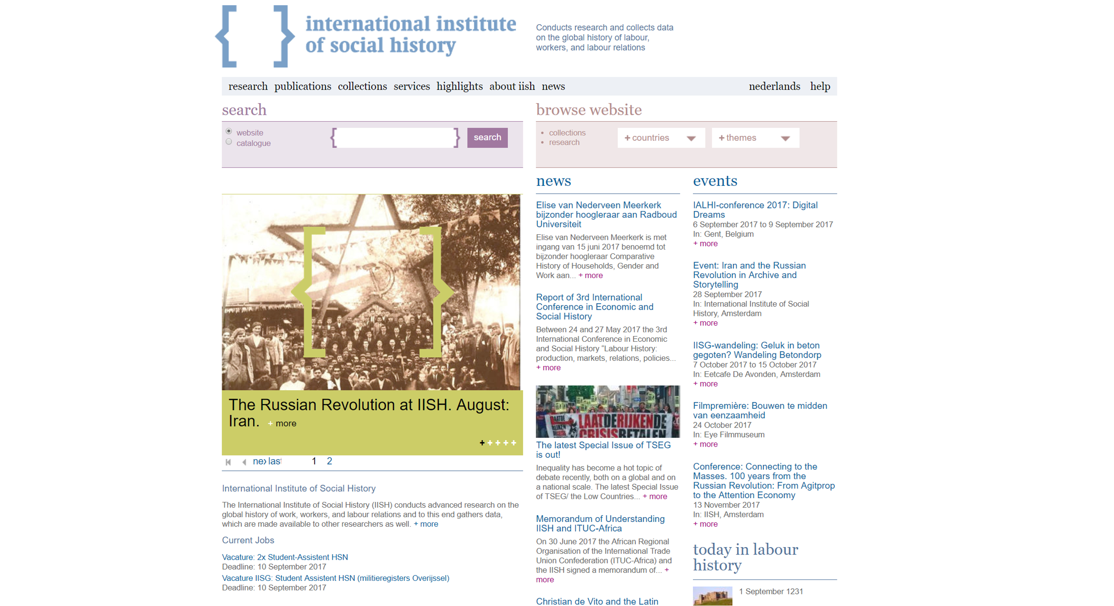The image size is (1114, 606).
Task: Click more under Filmpremière event
Action: pos(706,444)
